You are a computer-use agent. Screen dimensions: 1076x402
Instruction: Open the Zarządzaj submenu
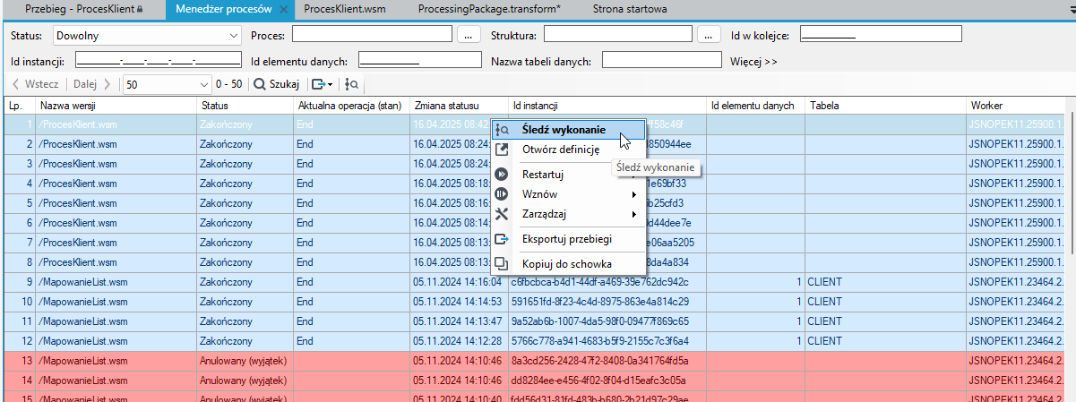pos(568,214)
